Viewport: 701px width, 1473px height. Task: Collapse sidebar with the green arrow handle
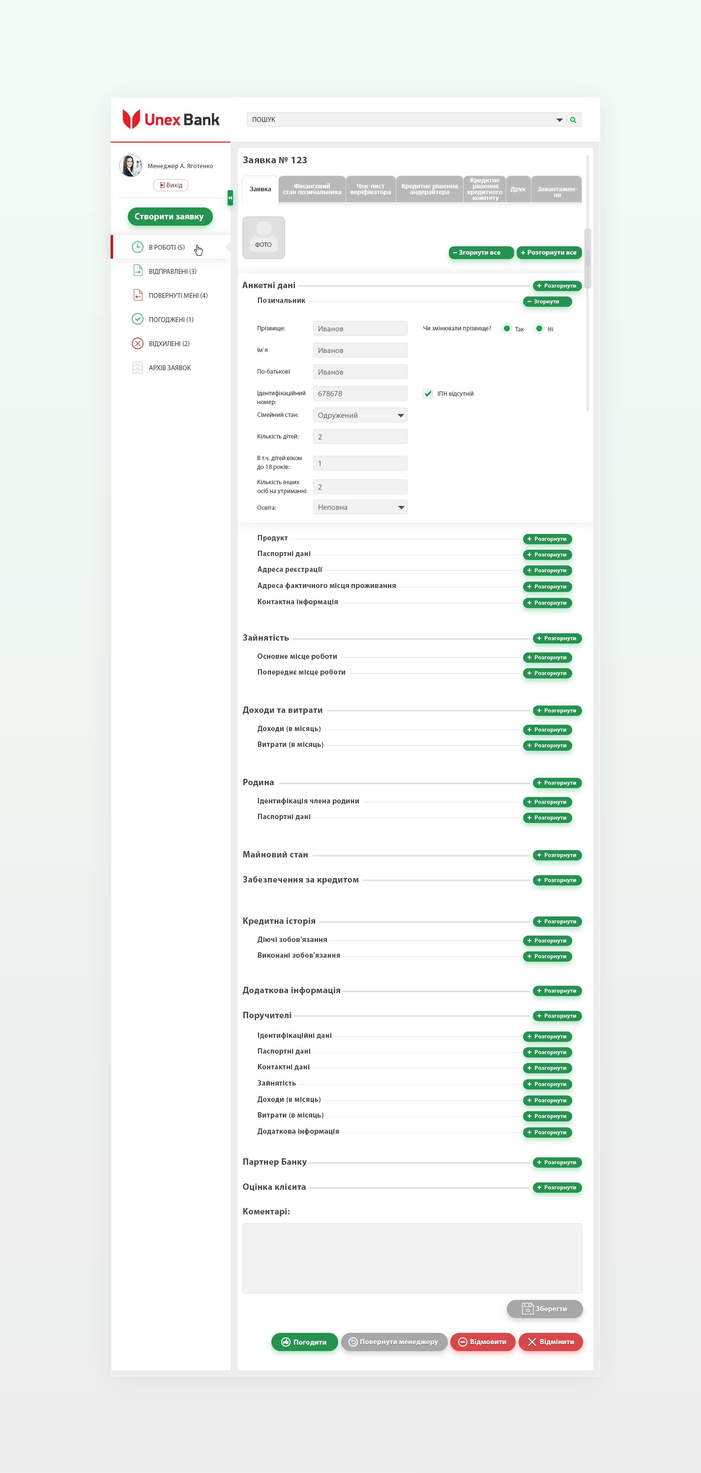point(230,198)
